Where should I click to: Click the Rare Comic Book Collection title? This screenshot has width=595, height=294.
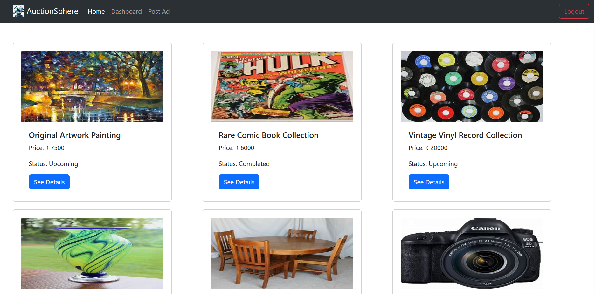click(x=268, y=135)
